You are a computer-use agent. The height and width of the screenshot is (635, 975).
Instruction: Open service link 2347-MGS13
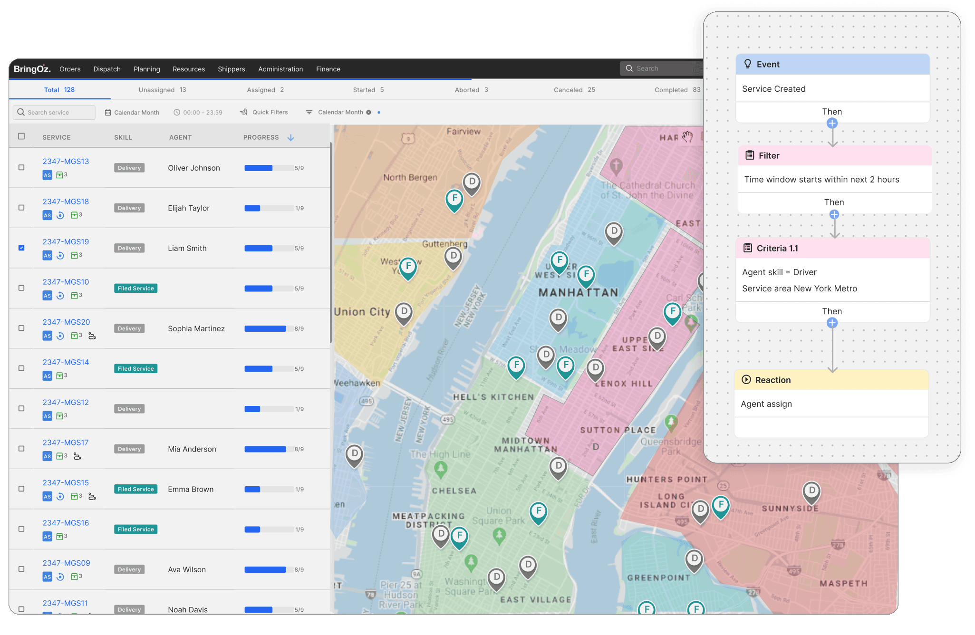click(x=66, y=162)
